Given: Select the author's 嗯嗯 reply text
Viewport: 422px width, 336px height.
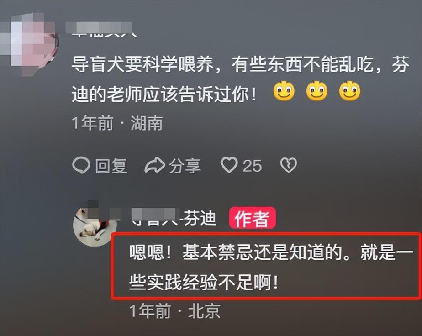Looking at the screenshot, I should (x=271, y=267).
